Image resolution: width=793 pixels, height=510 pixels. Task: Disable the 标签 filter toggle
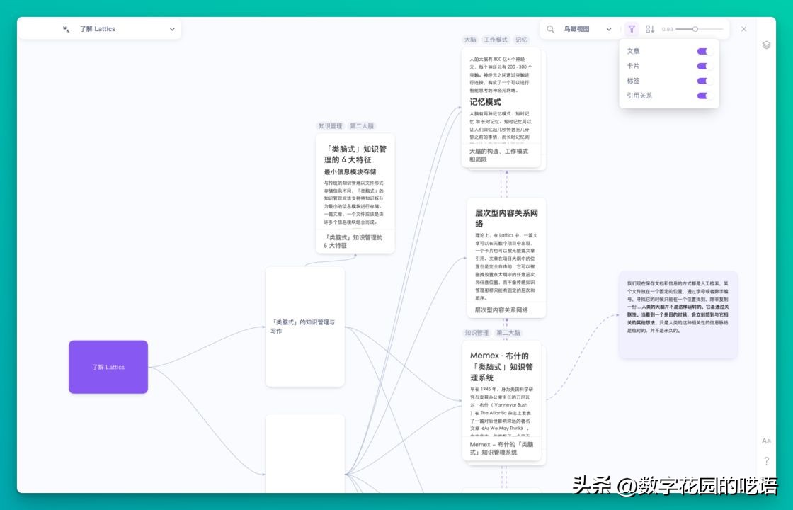(x=704, y=81)
